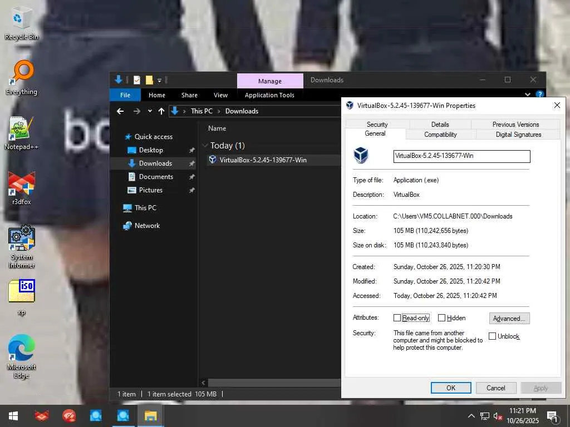Toggle the Hidden attribute checkbox
The image size is (570, 427).
(441, 317)
